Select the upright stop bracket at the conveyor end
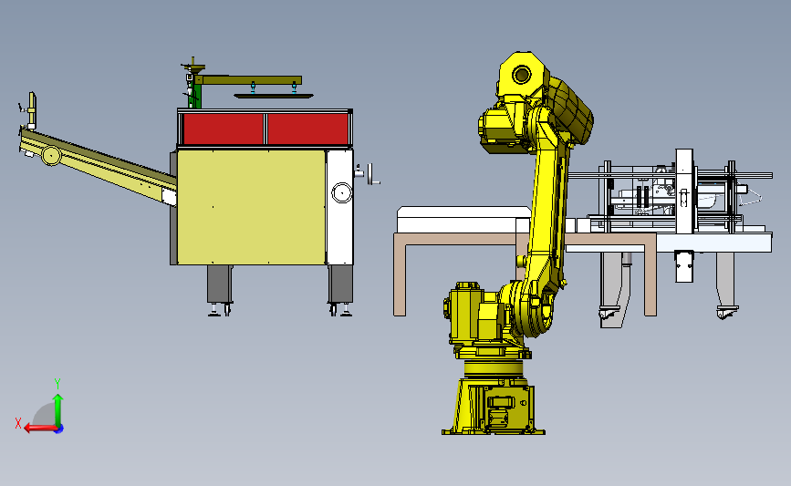 [x=31, y=110]
